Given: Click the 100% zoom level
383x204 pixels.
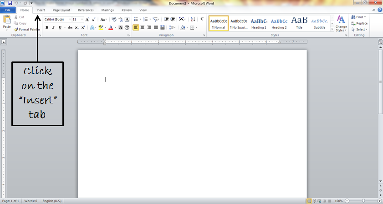Looking at the screenshot, I should pos(338,201).
